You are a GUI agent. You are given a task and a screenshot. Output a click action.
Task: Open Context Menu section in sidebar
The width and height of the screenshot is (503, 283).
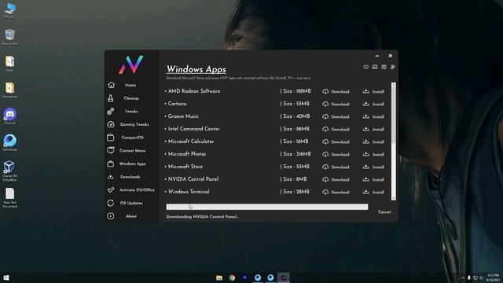point(133,150)
